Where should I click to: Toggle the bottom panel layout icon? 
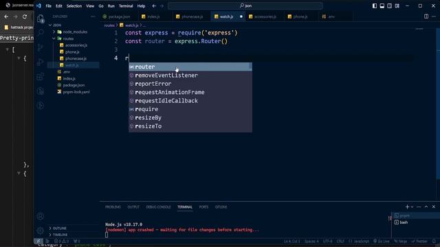click(x=382, y=6)
